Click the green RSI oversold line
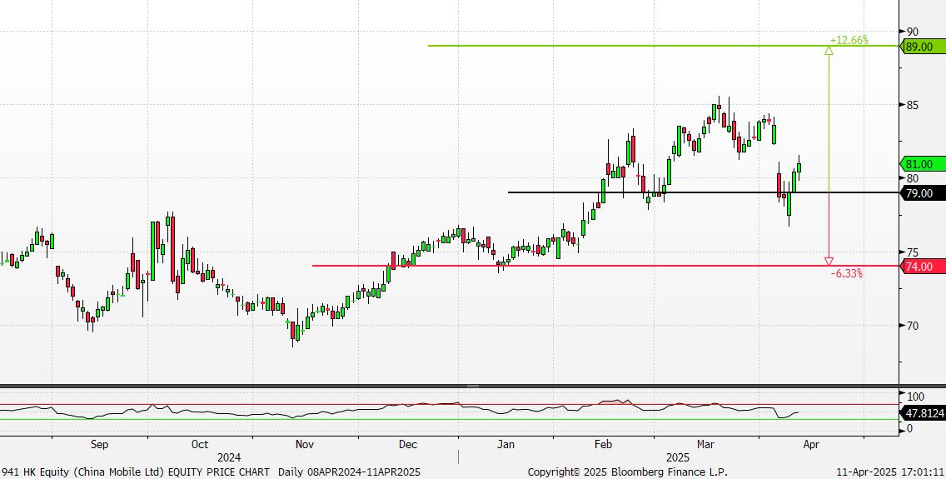The height and width of the screenshot is (479, 946). pos(450,419)
